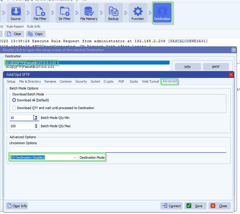The height and width of the screenshot is (214, 240).
Task: Click the SMTP destination button
Action: (216, 67)
